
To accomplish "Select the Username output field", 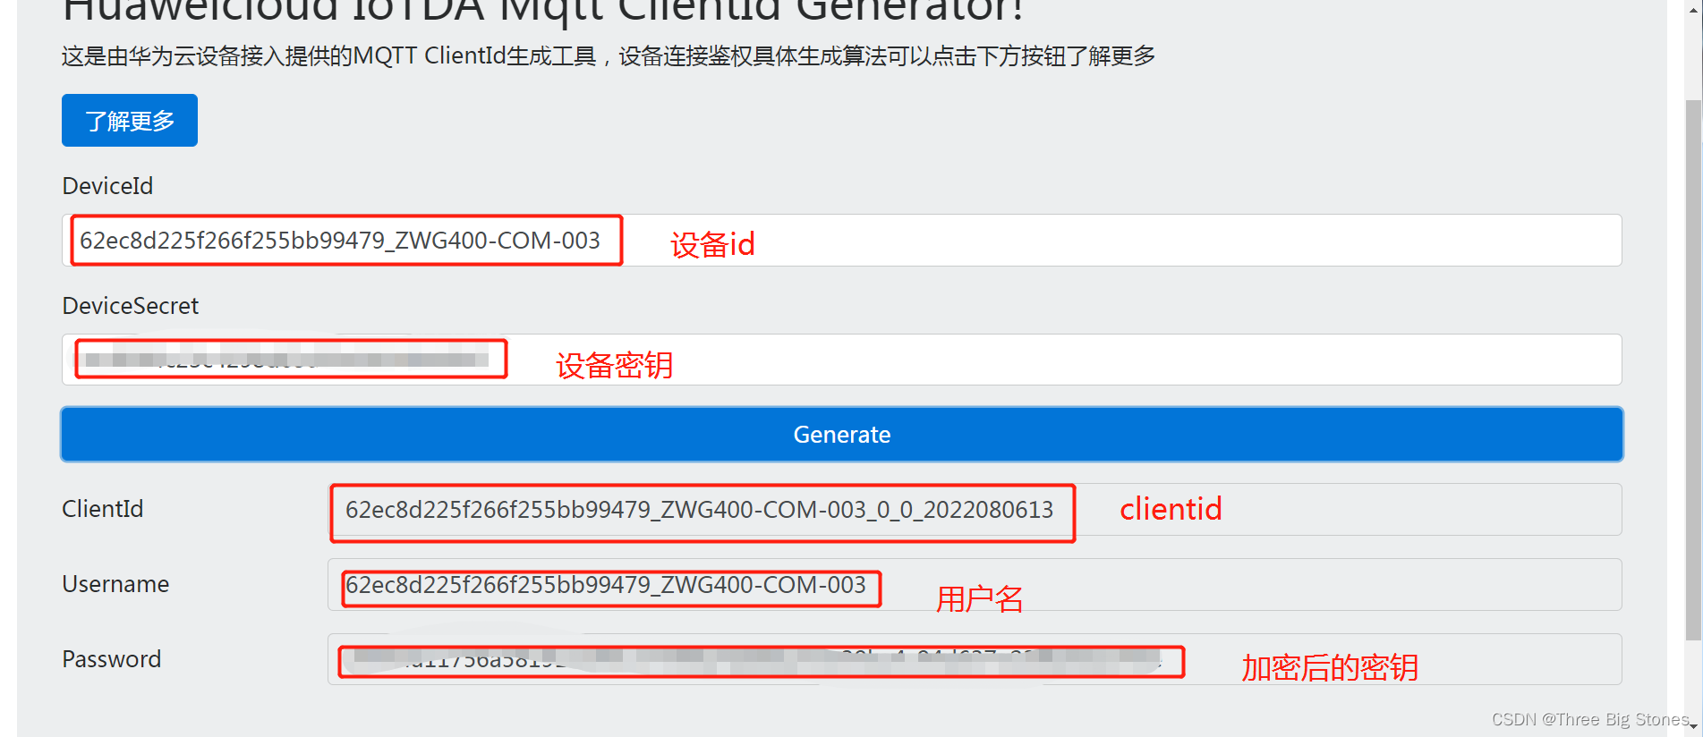I will click(975, 585).
